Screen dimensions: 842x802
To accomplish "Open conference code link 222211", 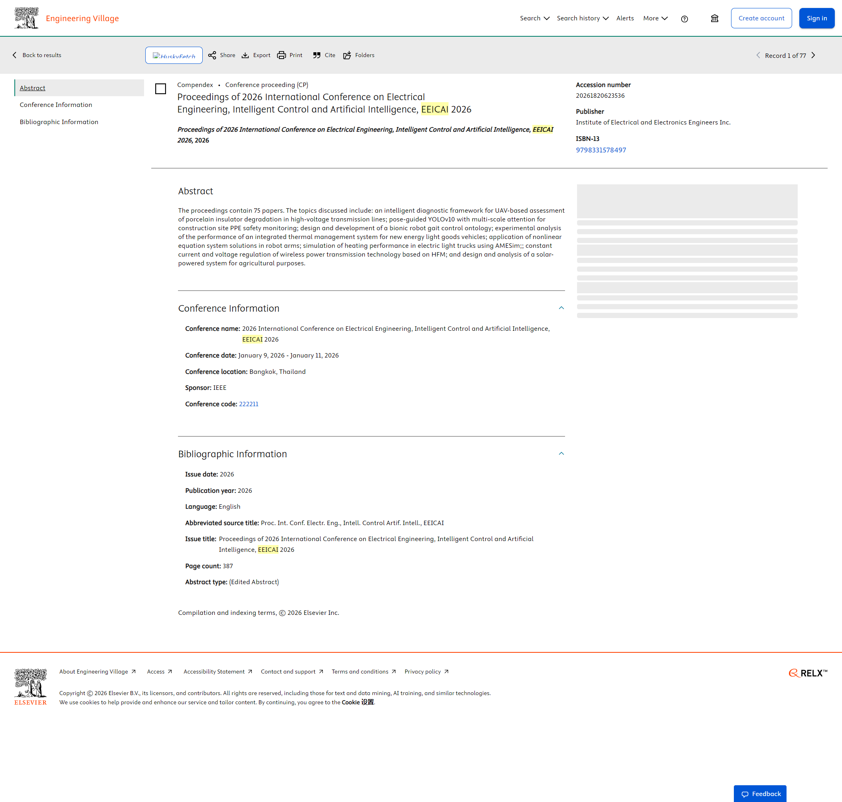I will (x=249, y=404).
